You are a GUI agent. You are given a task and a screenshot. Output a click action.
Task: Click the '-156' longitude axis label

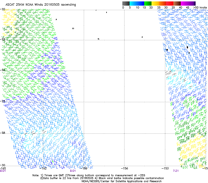click(125, 168)
